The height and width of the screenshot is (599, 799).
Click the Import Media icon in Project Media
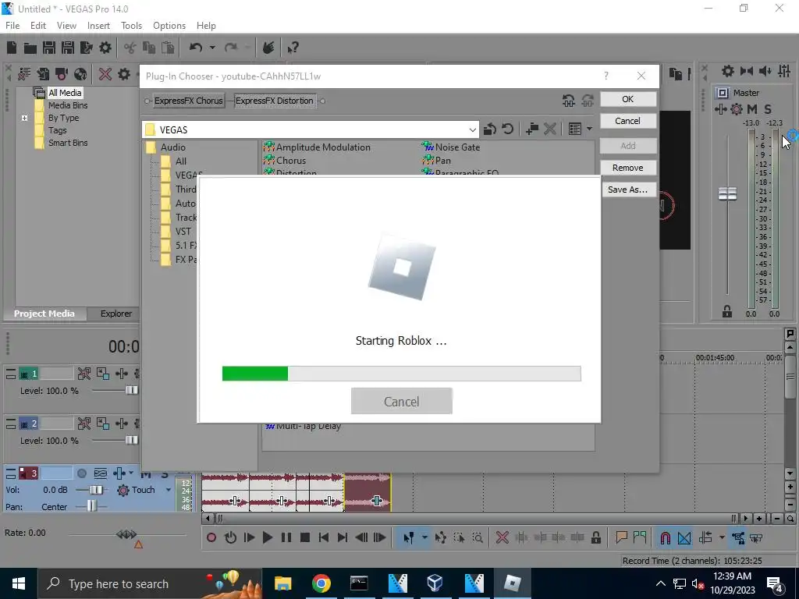point(43,74)
